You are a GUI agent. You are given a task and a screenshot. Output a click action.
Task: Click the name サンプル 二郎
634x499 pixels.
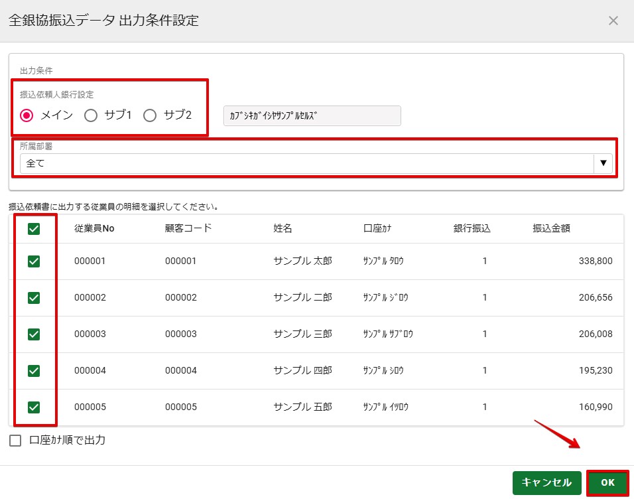[303, 297]
